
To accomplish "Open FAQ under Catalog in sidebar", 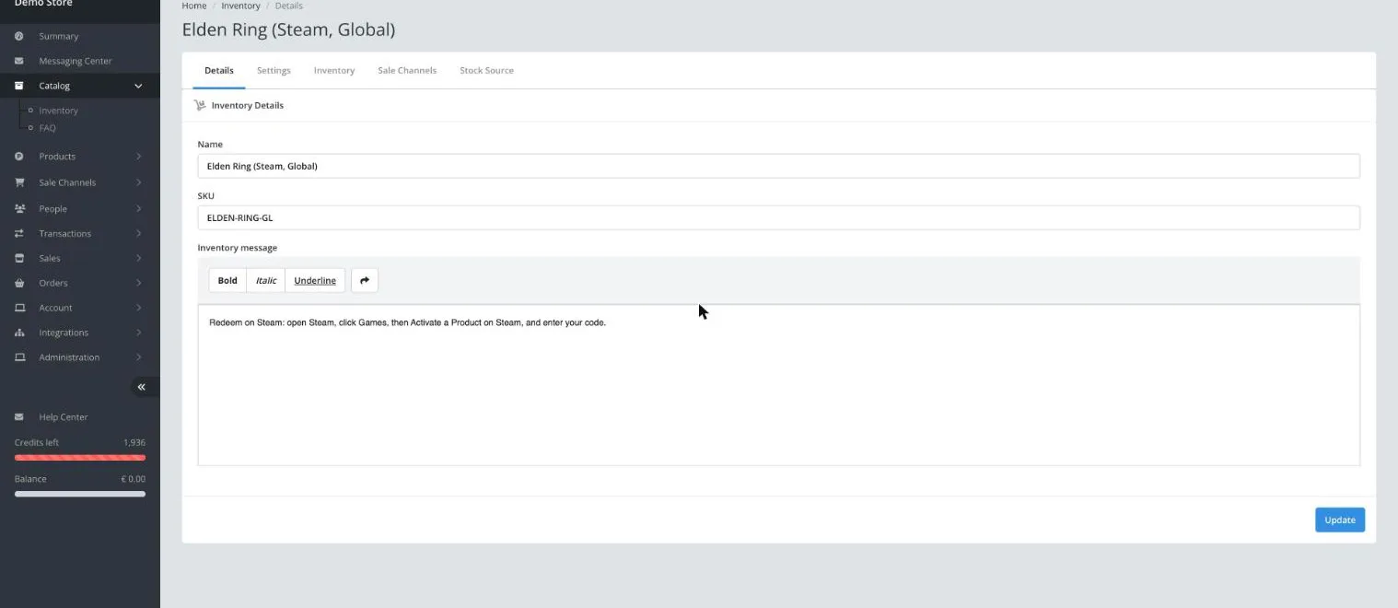I will click(x=47, y=128).
